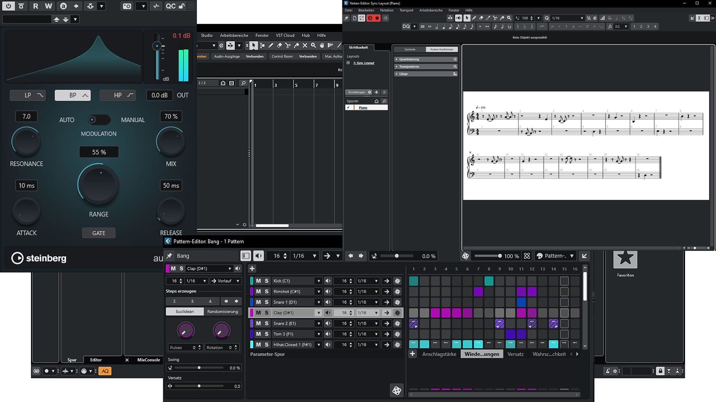
Task: Open the Notation menu
Action: (386, 10)
